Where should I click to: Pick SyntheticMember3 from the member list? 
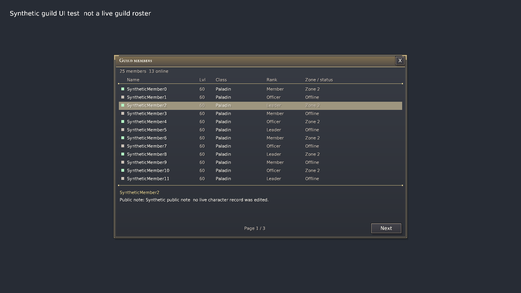pos(147,114)
